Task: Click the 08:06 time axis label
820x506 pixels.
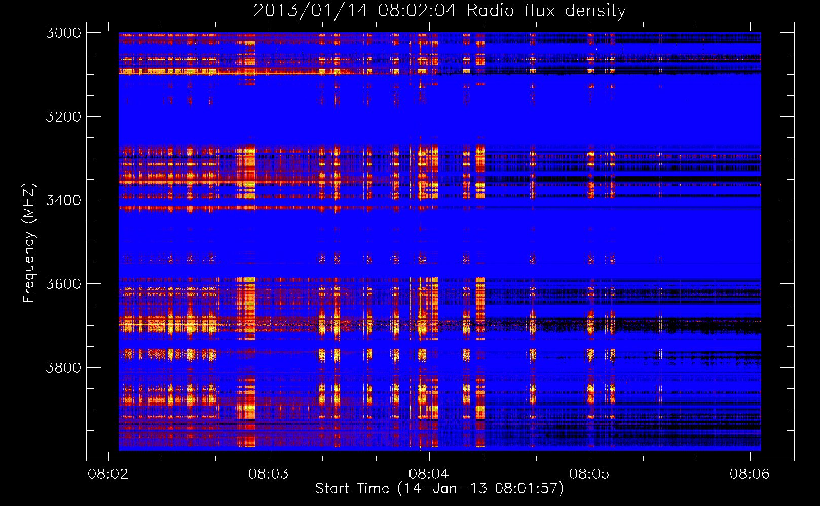Action: click(x=750, y=474)
